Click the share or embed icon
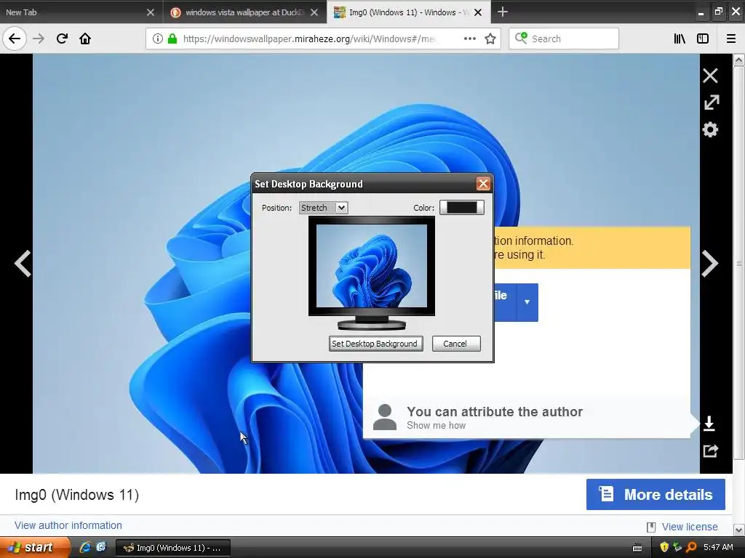The image size is (745, 558). pyautogui.click(x=710, y=450)
